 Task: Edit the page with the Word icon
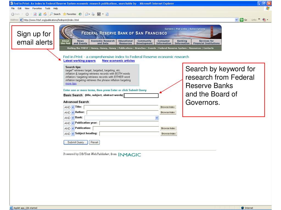tap(99, 14)
